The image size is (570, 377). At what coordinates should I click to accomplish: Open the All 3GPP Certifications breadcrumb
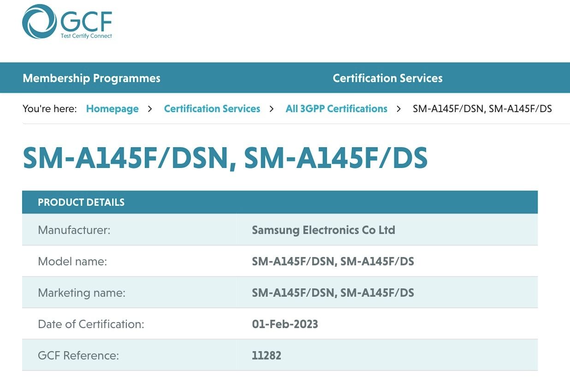click(336, 109)
